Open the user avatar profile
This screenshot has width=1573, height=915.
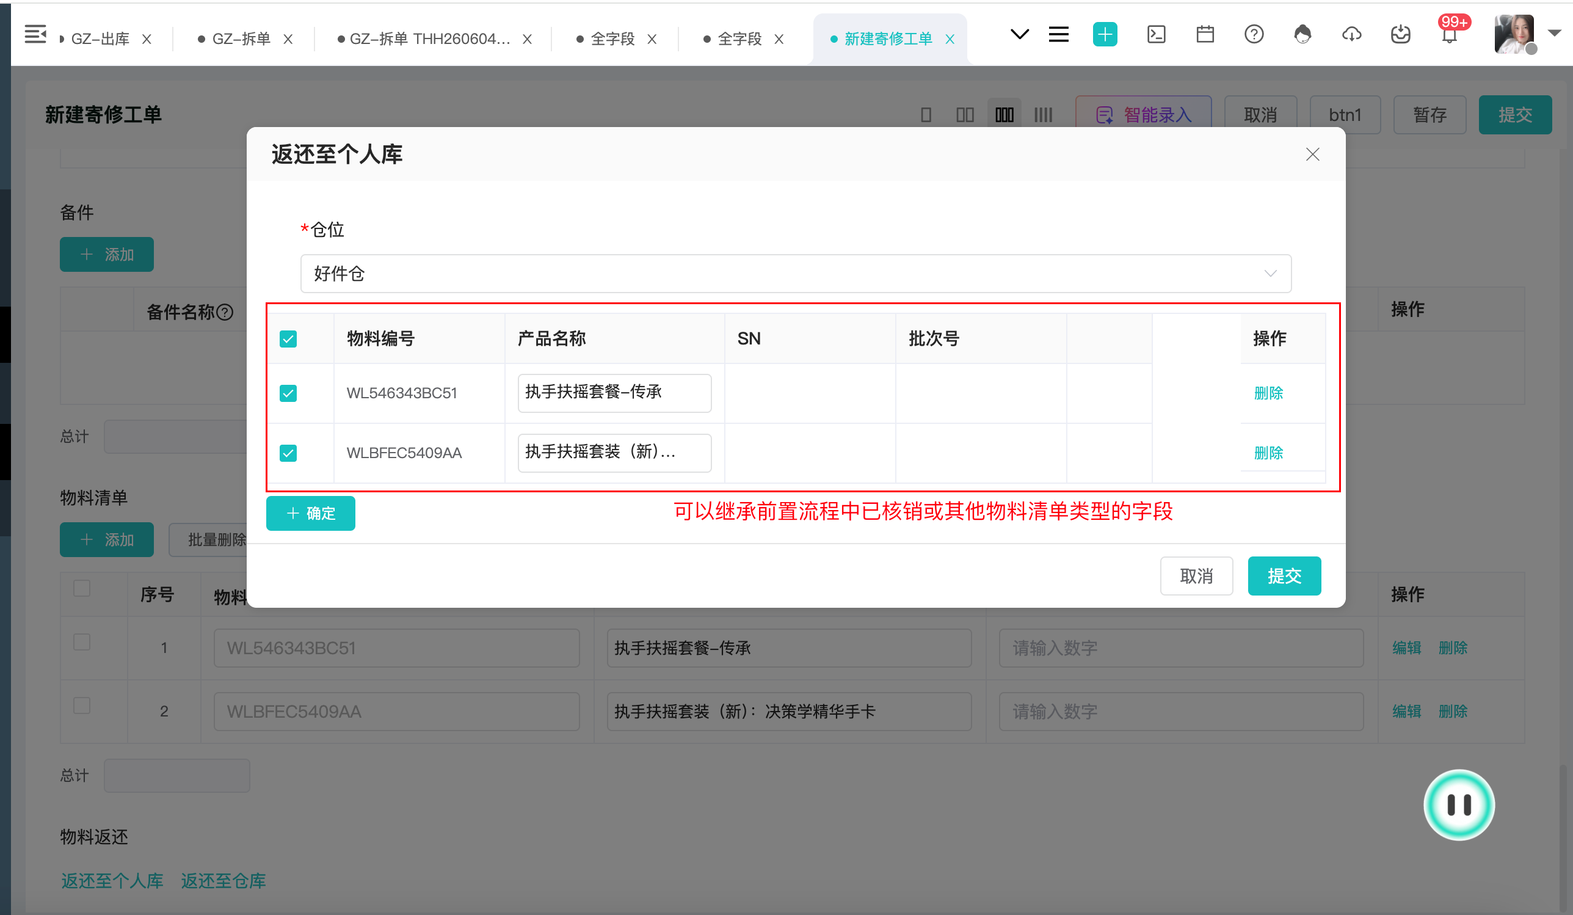(x=1514, y=34)
